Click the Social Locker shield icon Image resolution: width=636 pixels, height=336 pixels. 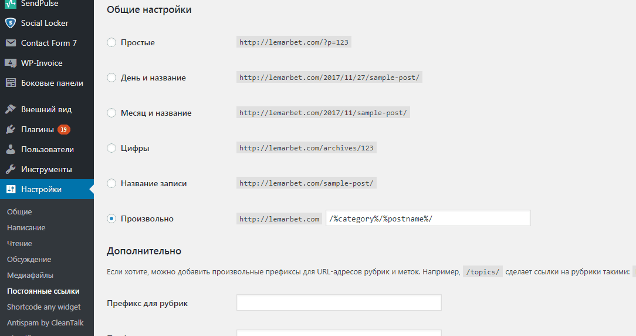[x=11, y=23]
